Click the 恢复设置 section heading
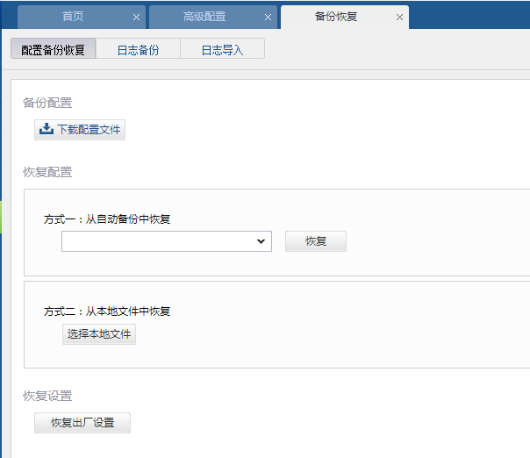This screenshot has width=530, height=458. pyautogui.click(x=47, y=396)
